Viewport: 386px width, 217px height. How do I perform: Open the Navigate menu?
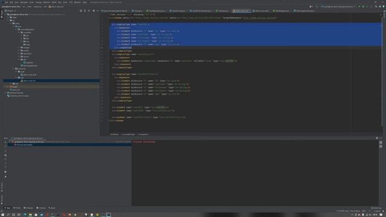point(24,2)
